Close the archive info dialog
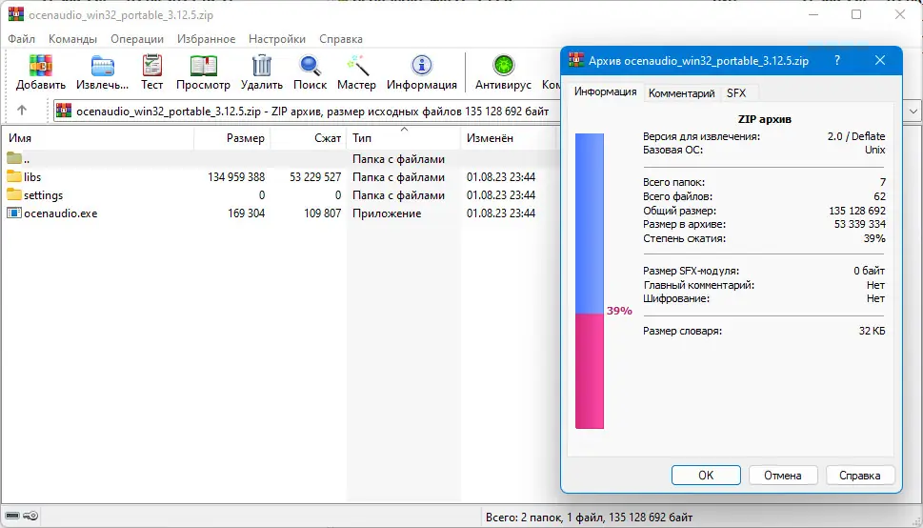This screenshot has height=528, width=923. (880, 60)
